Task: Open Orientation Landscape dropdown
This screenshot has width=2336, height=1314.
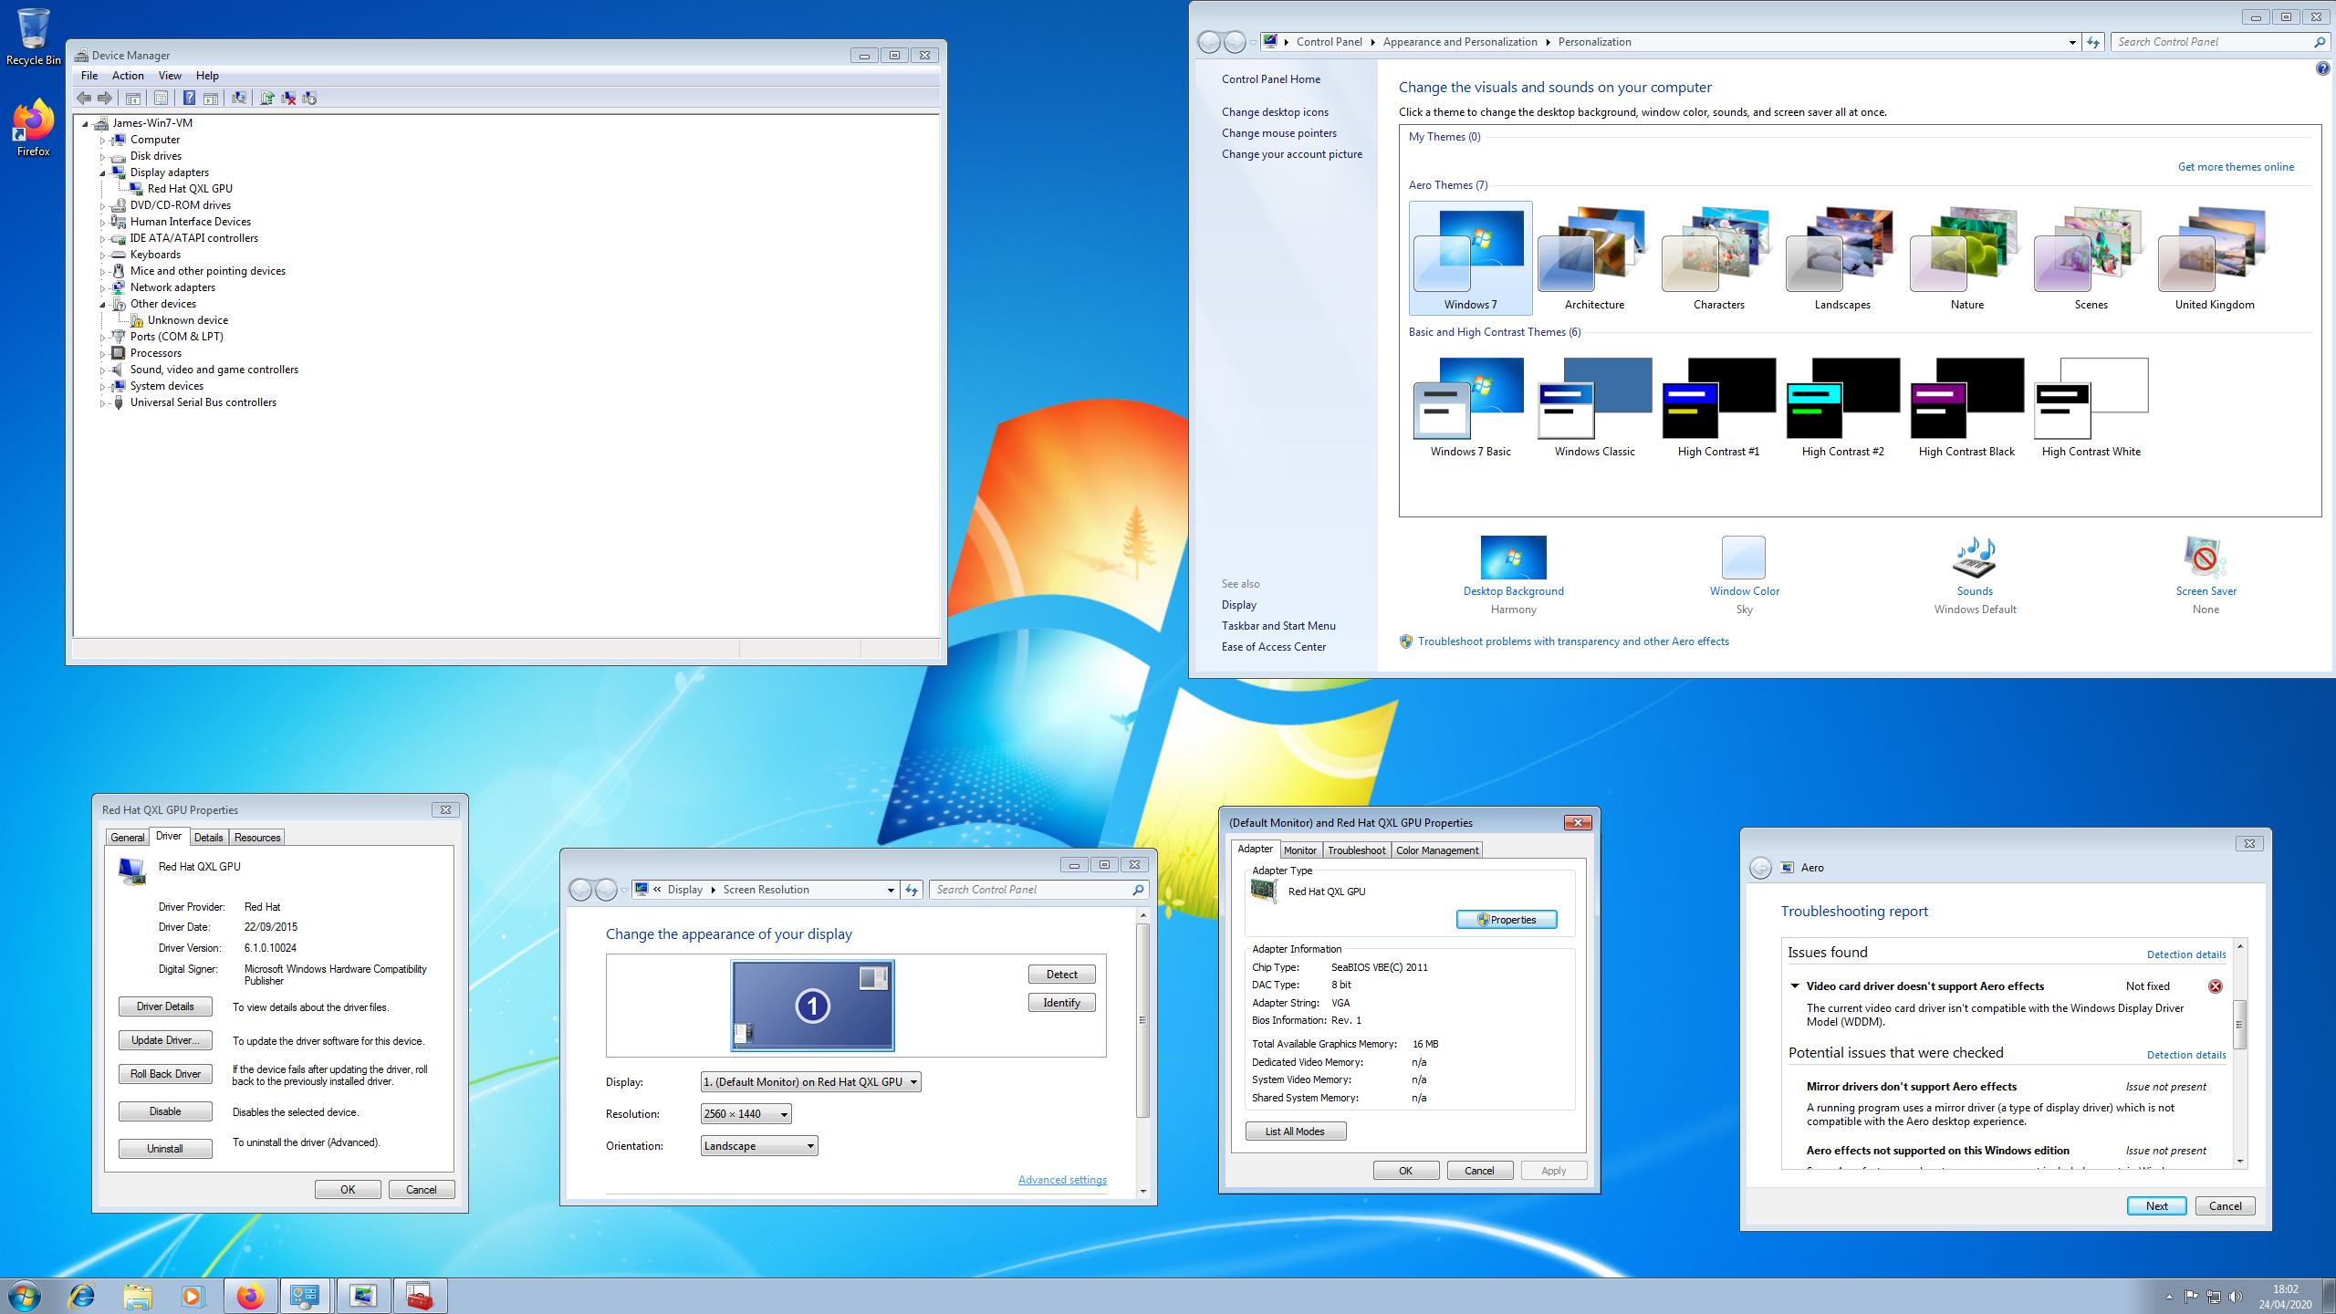Action: pyautogui.click(x=759, y=1146)
